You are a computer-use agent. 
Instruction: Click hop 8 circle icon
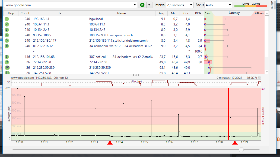tap(7, 57)
